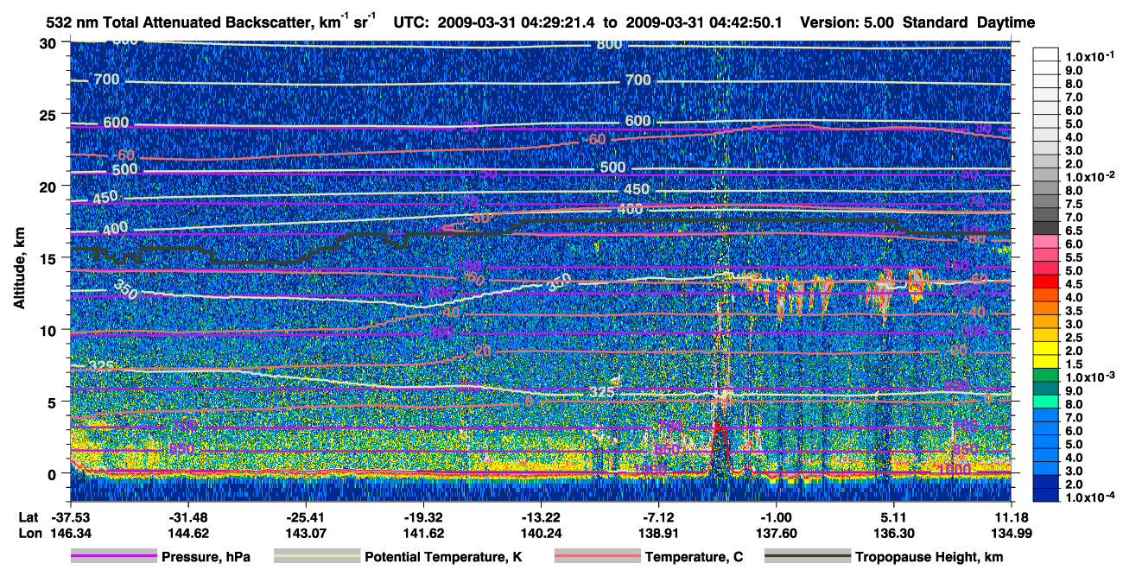1123x576 pixels.
Task: Click latitude value '-25.41'
Action: click(x=305, y=517)
